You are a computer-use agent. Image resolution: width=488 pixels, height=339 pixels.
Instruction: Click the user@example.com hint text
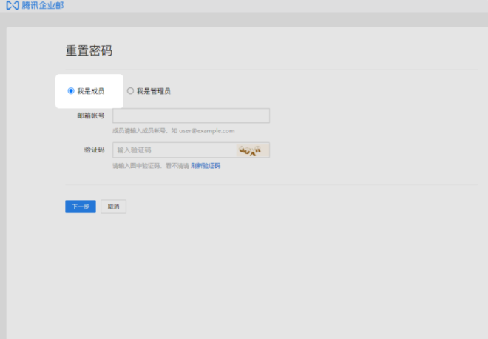[x=207, y=131]
